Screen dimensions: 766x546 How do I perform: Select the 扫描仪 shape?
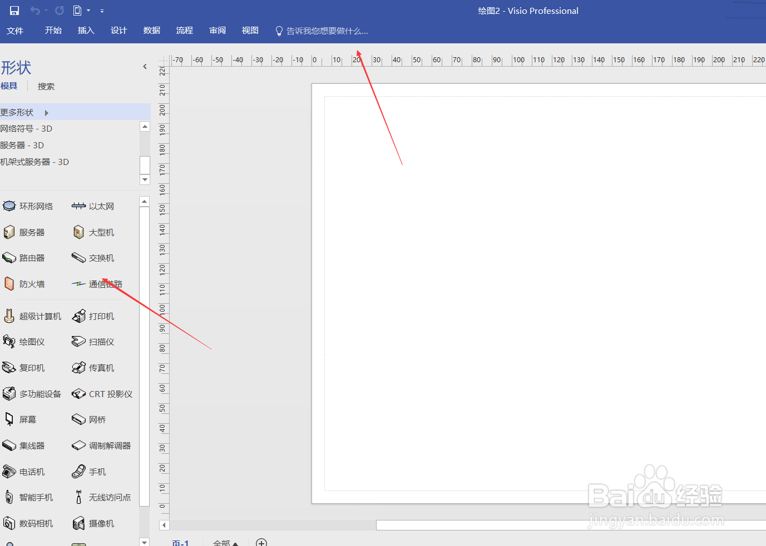93,342
